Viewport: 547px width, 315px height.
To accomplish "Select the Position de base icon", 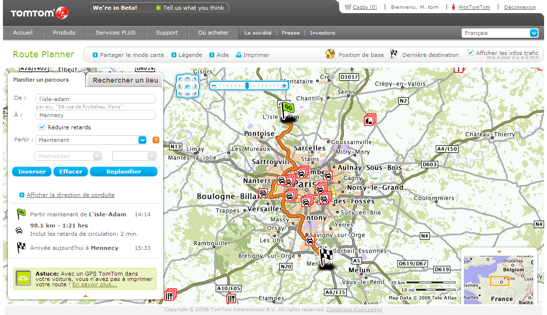I will tap(330, 54).
